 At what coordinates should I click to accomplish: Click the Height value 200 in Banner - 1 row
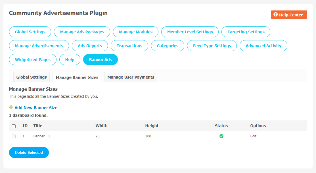pos(148,136)
